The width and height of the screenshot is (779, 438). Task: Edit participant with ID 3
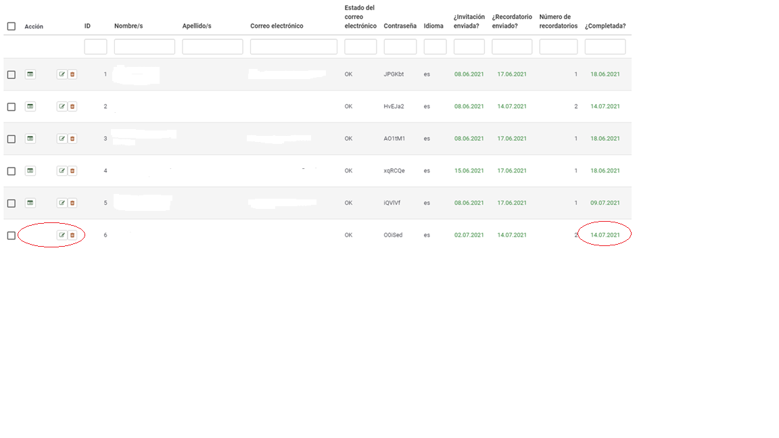(x=62, y=139)
